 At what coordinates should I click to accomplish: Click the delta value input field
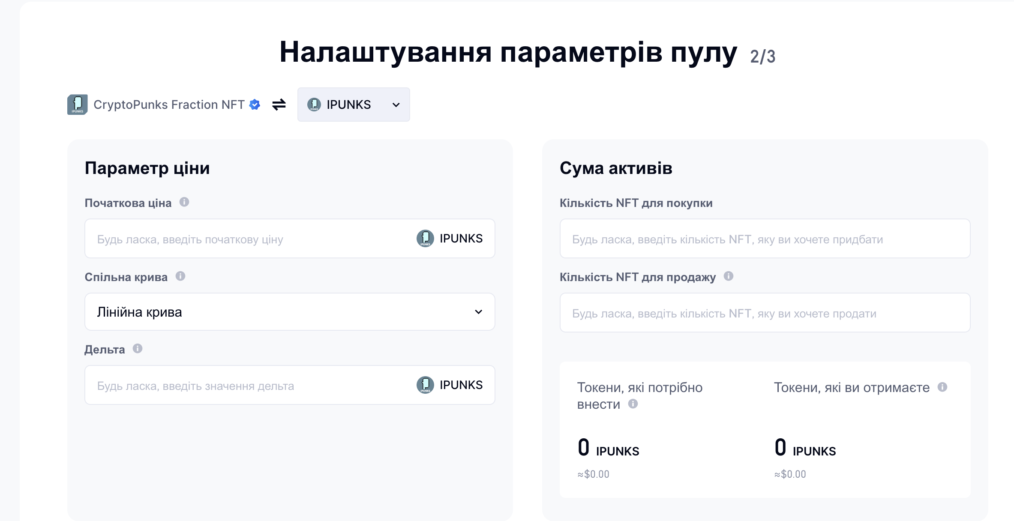[x=249, y=386]
